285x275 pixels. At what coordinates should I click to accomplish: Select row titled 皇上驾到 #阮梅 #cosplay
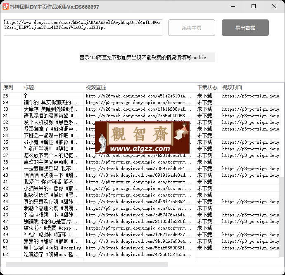click(140, 248)
